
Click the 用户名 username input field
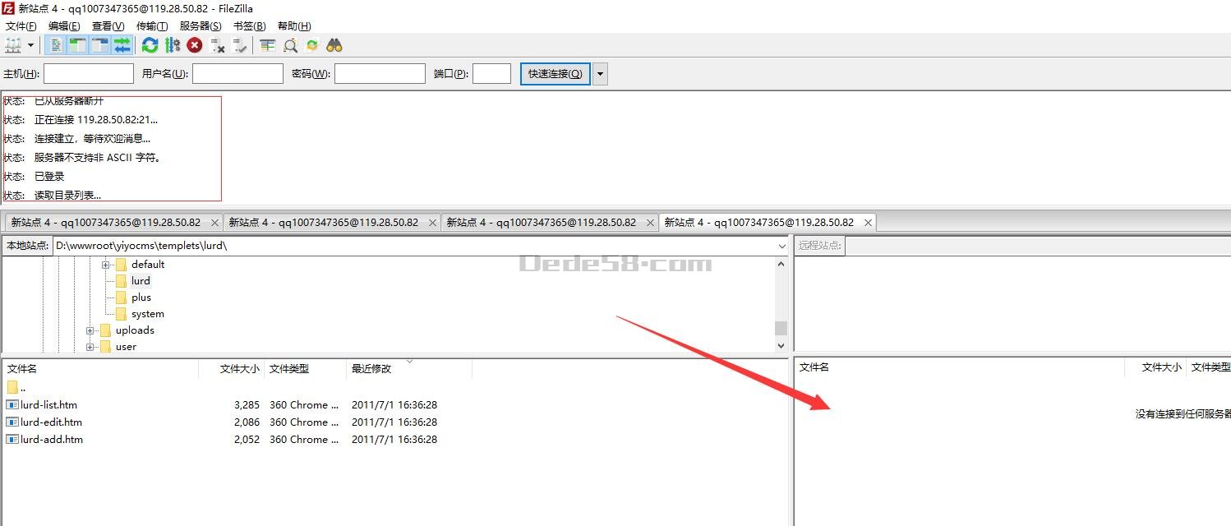pyautogui.click(x=237, y=74)
